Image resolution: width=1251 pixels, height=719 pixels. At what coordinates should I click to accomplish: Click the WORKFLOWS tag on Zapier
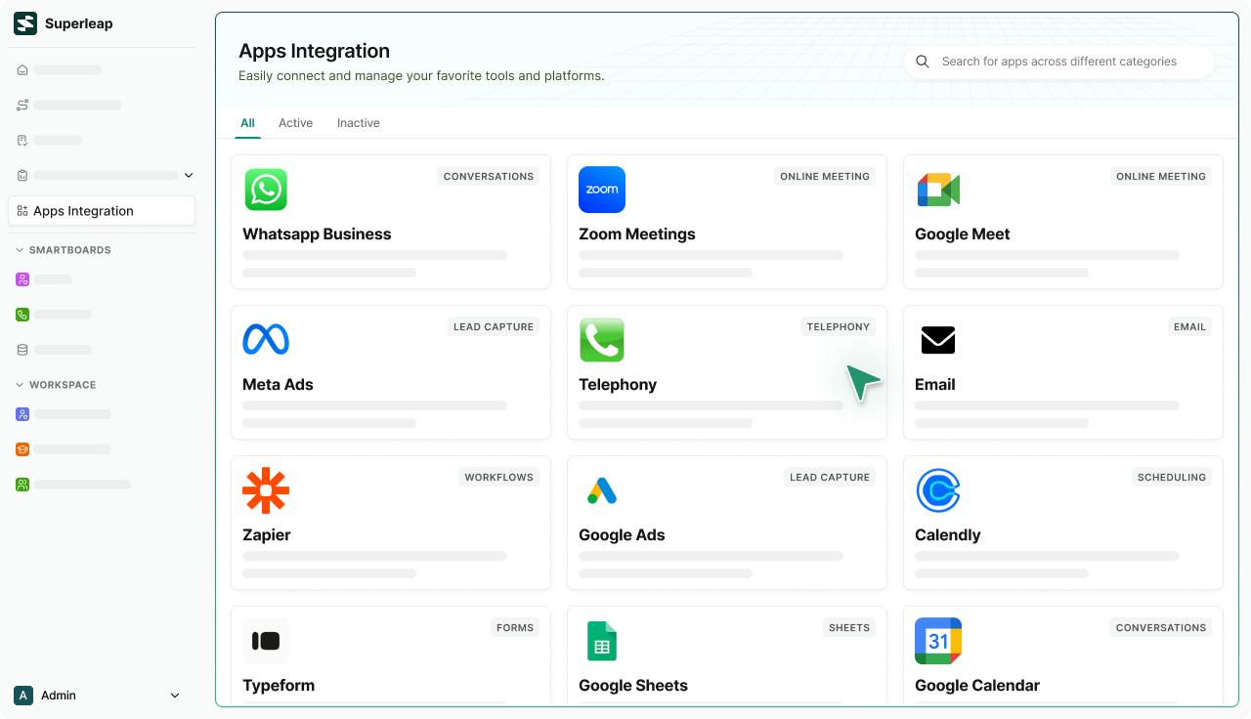(499, 478)
